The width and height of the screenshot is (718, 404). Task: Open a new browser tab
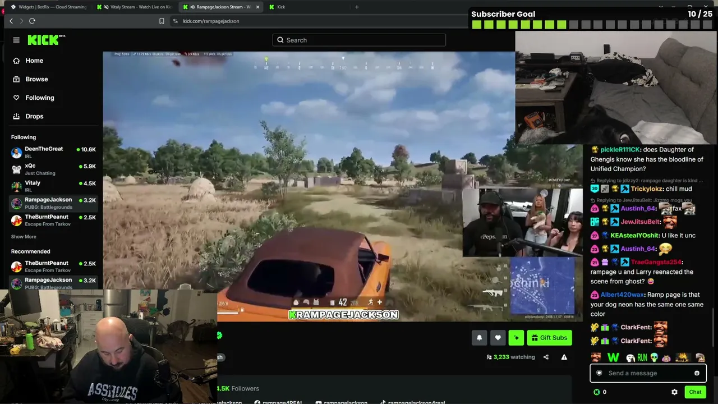coord(357,7)
